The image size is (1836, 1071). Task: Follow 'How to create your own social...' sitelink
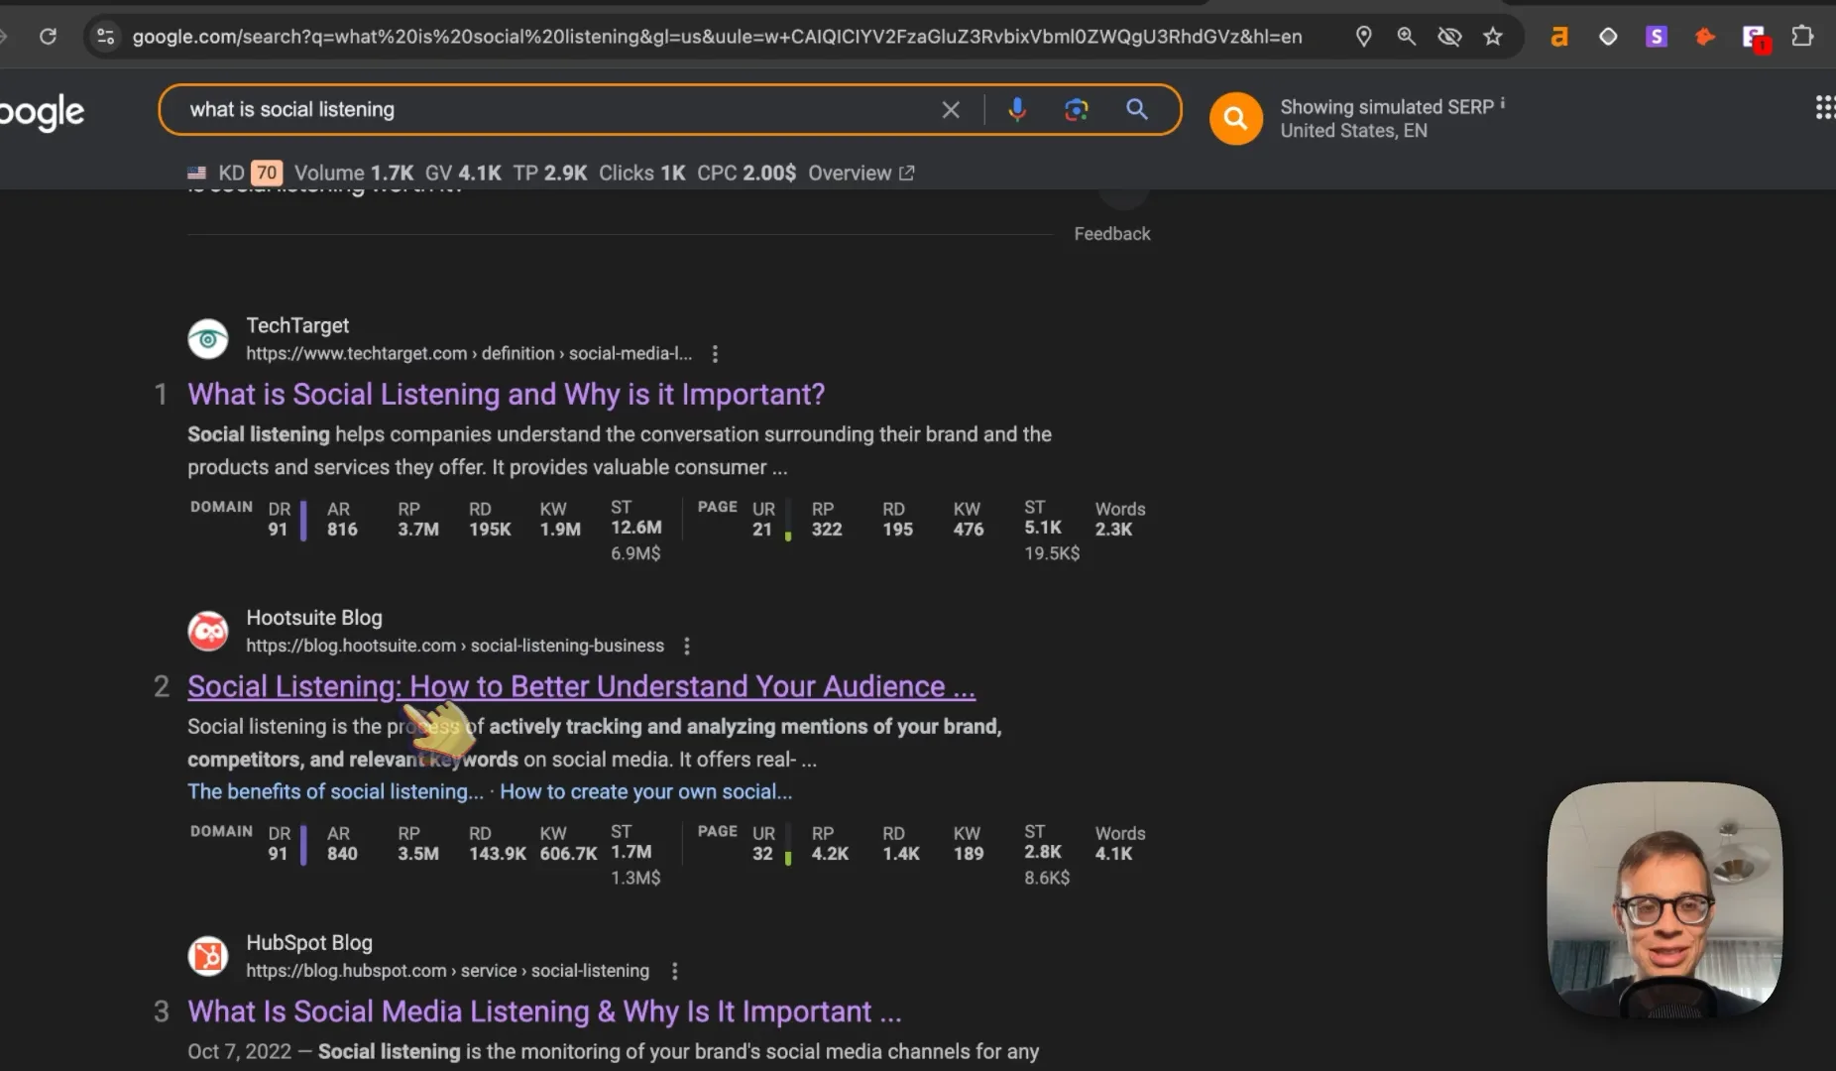pyautogui.click(x=645, y=792)
